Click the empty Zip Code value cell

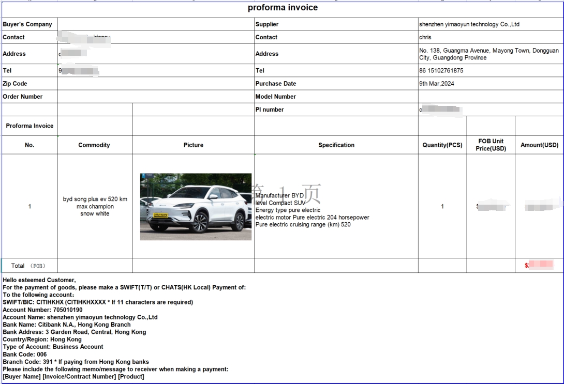tap(156, 83)
